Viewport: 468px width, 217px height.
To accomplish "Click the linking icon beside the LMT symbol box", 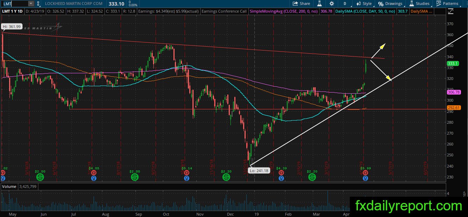I will pos(38,4).
